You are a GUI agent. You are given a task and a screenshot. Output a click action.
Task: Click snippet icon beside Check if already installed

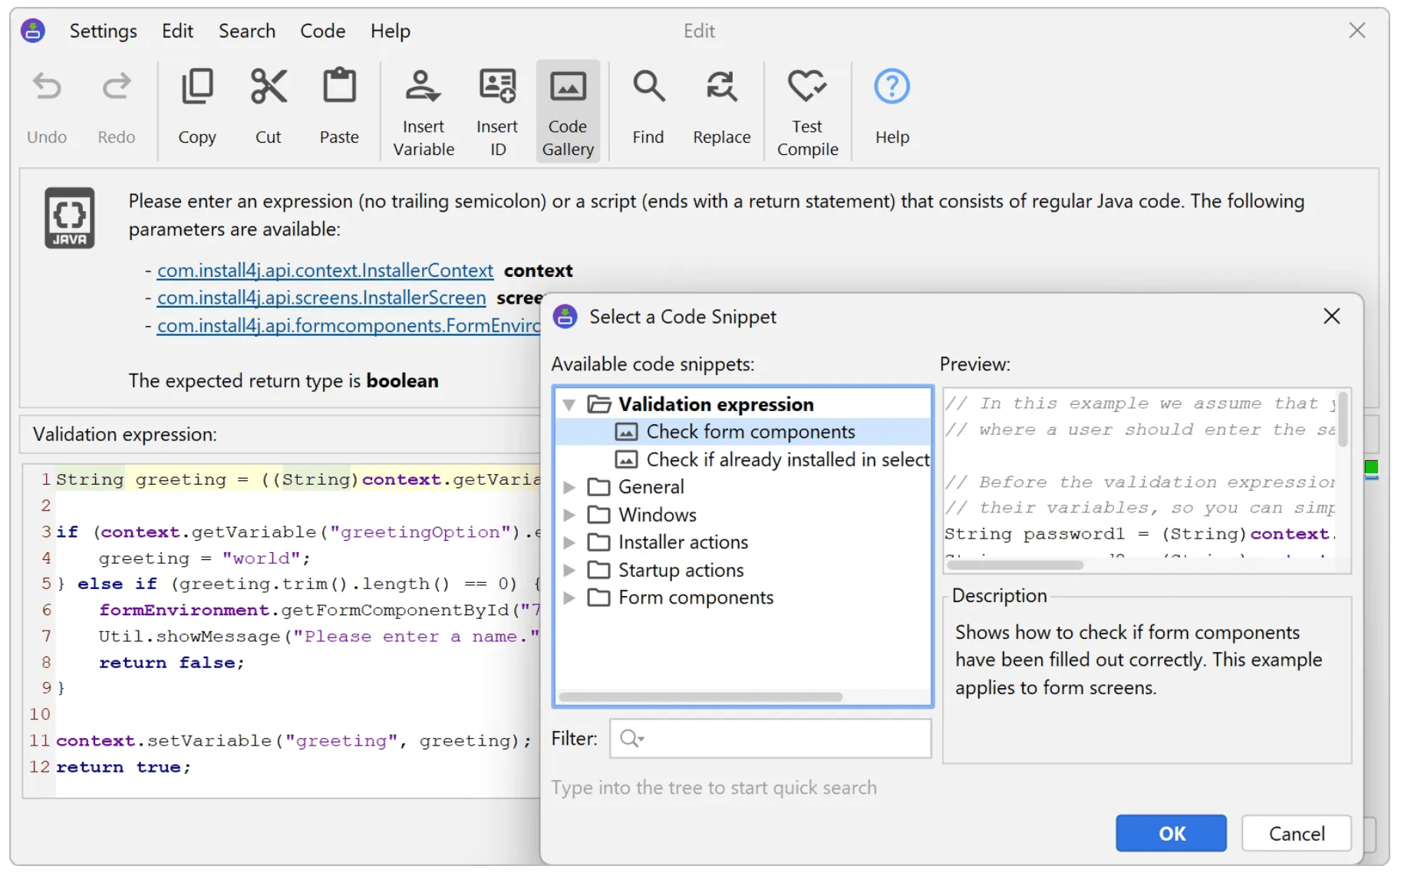(626, 459)
